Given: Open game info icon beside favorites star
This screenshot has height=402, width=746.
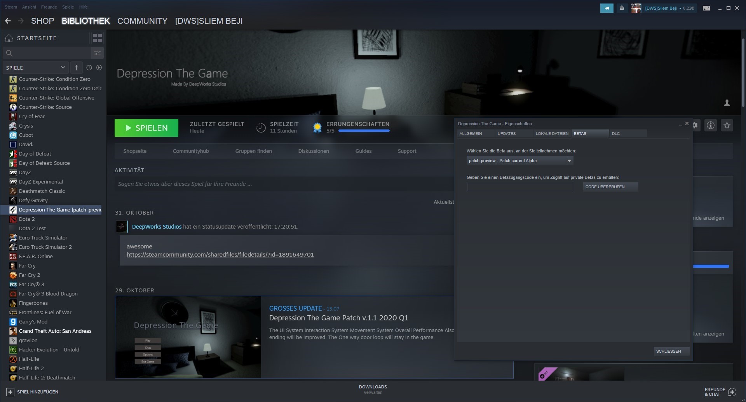Looking at the screenshot, I should coord(711,125).
